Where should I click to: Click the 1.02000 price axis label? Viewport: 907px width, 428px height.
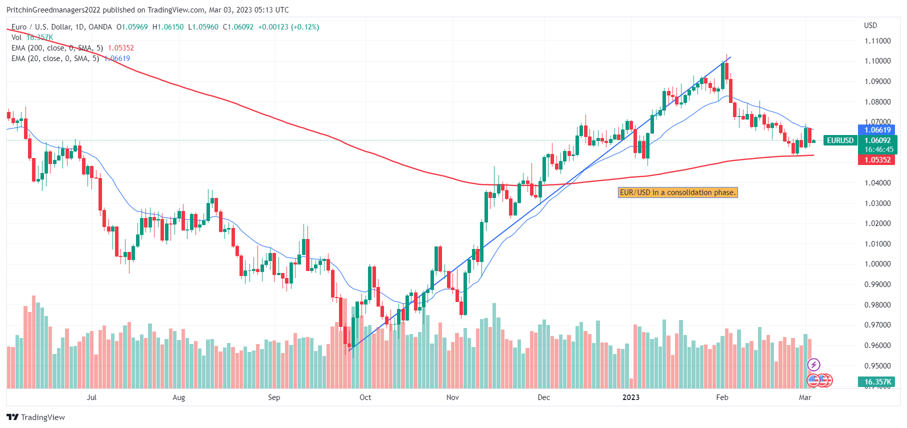[x=877, y=223]
